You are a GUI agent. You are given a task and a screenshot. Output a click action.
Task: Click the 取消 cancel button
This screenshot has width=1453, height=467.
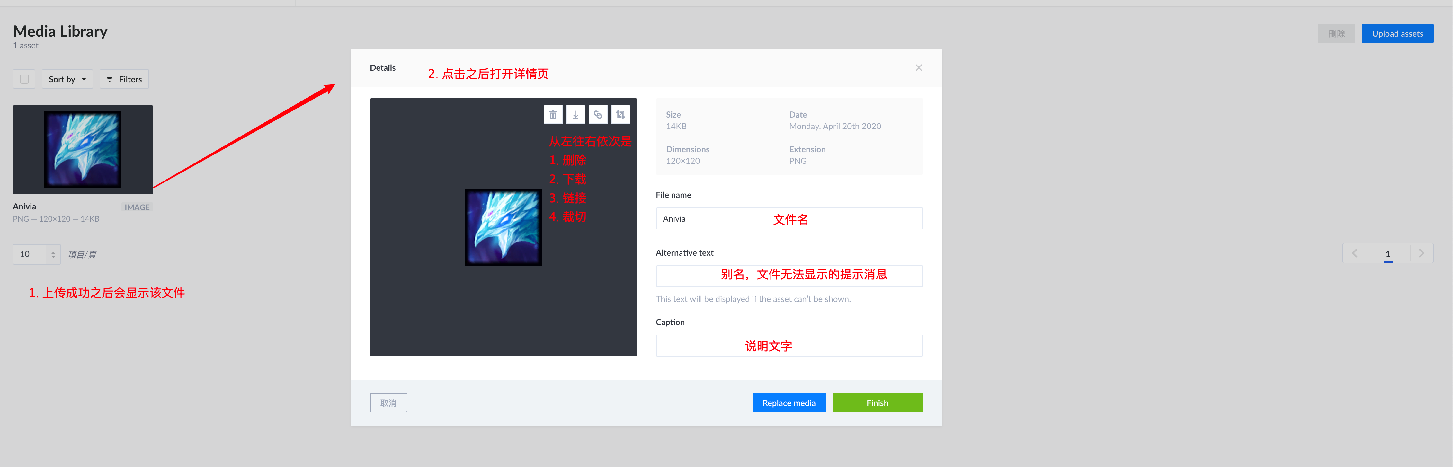coord(388,403)
